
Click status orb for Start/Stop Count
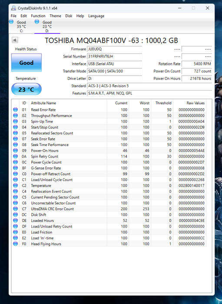point(15,127)
